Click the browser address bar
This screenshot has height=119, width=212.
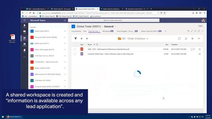(x=97, y=13)
